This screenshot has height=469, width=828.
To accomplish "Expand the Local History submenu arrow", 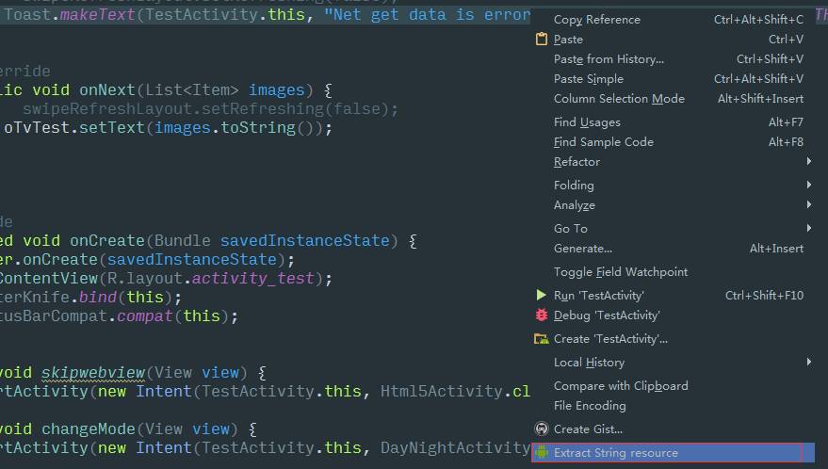I will 809,362.
